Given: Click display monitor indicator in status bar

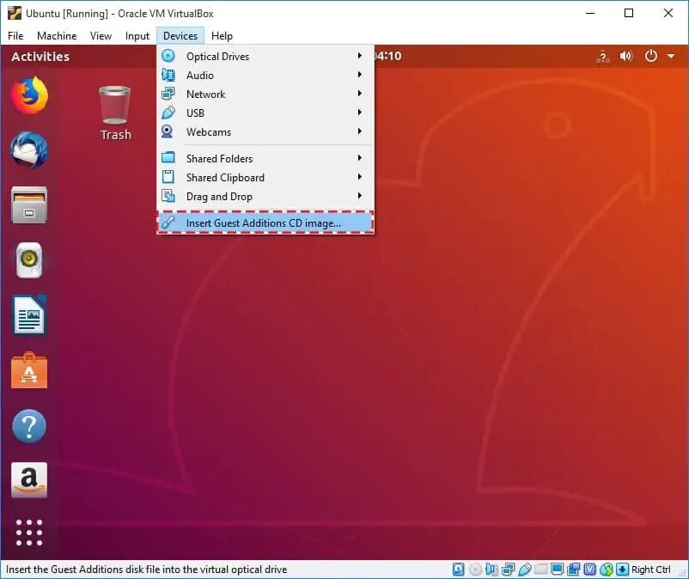Looking at the screenshot, I should (x=558, y=570).
